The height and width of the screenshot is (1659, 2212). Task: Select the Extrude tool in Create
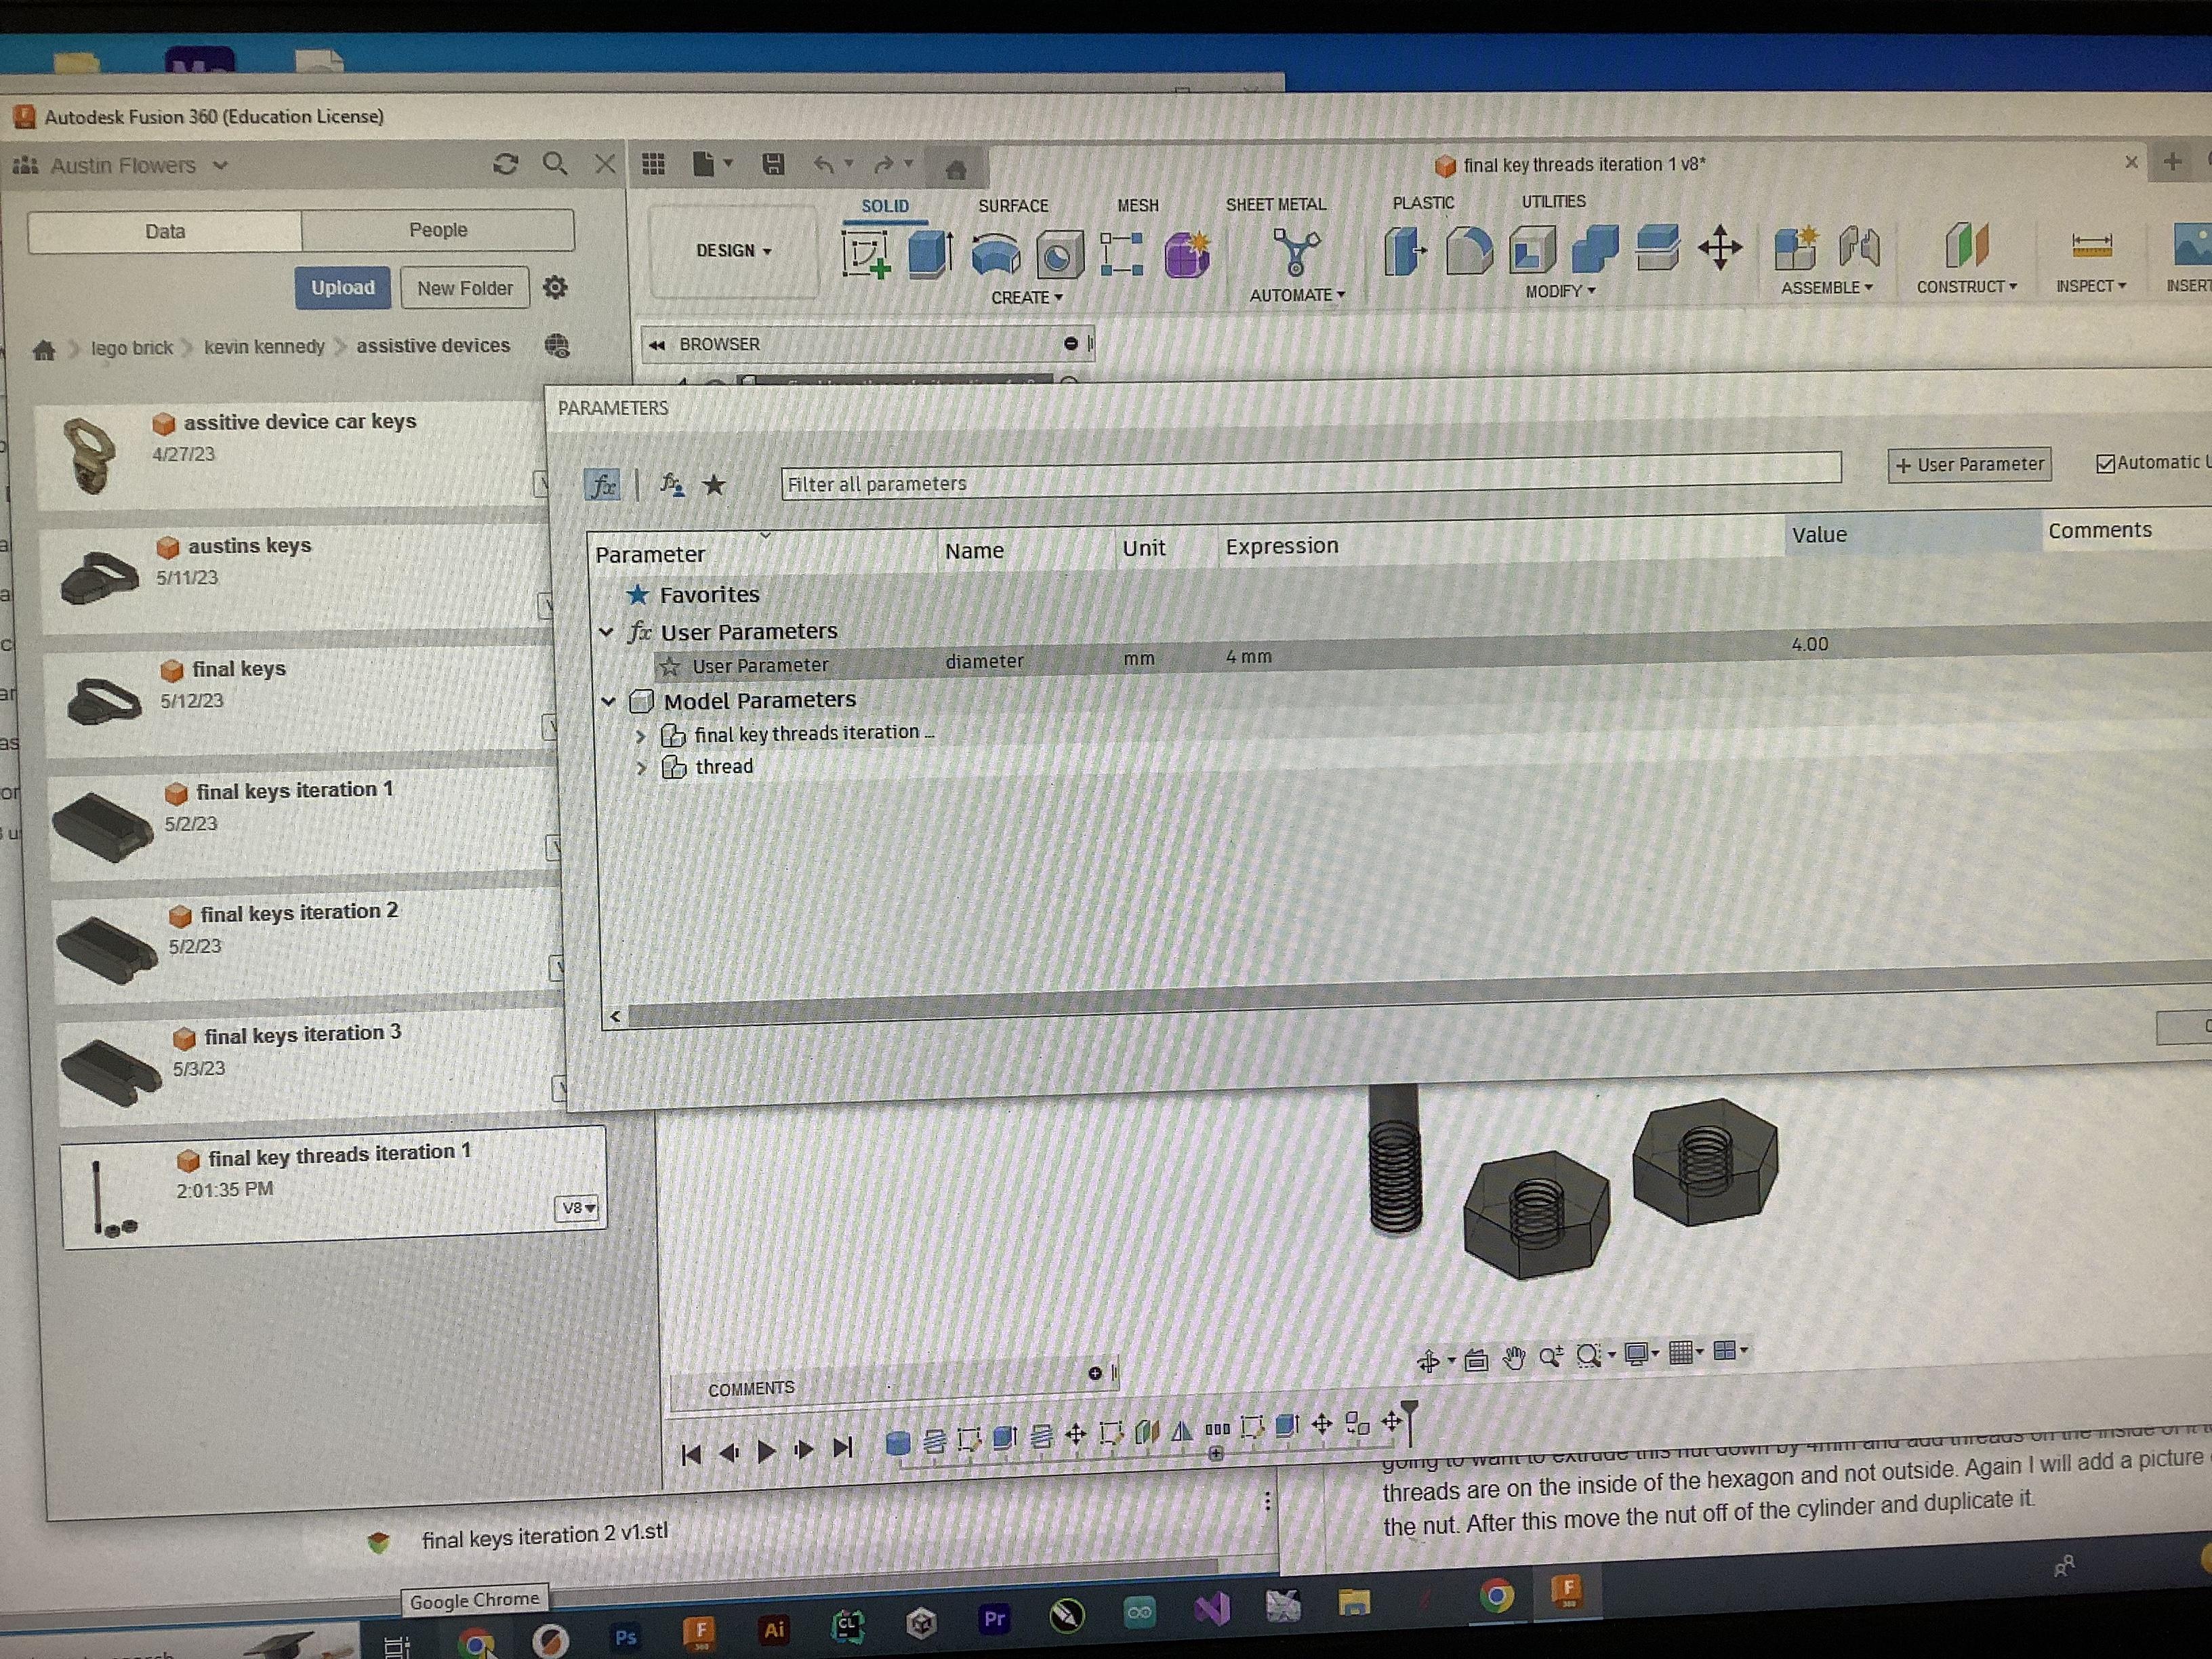(930, 254)
